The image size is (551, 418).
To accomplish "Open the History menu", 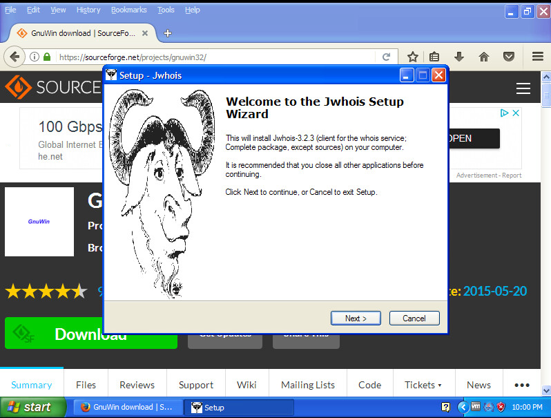I will [88, 10].
